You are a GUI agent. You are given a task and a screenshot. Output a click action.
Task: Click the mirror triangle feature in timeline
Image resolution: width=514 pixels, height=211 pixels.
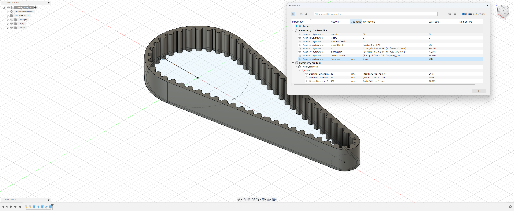coord(38,206)
